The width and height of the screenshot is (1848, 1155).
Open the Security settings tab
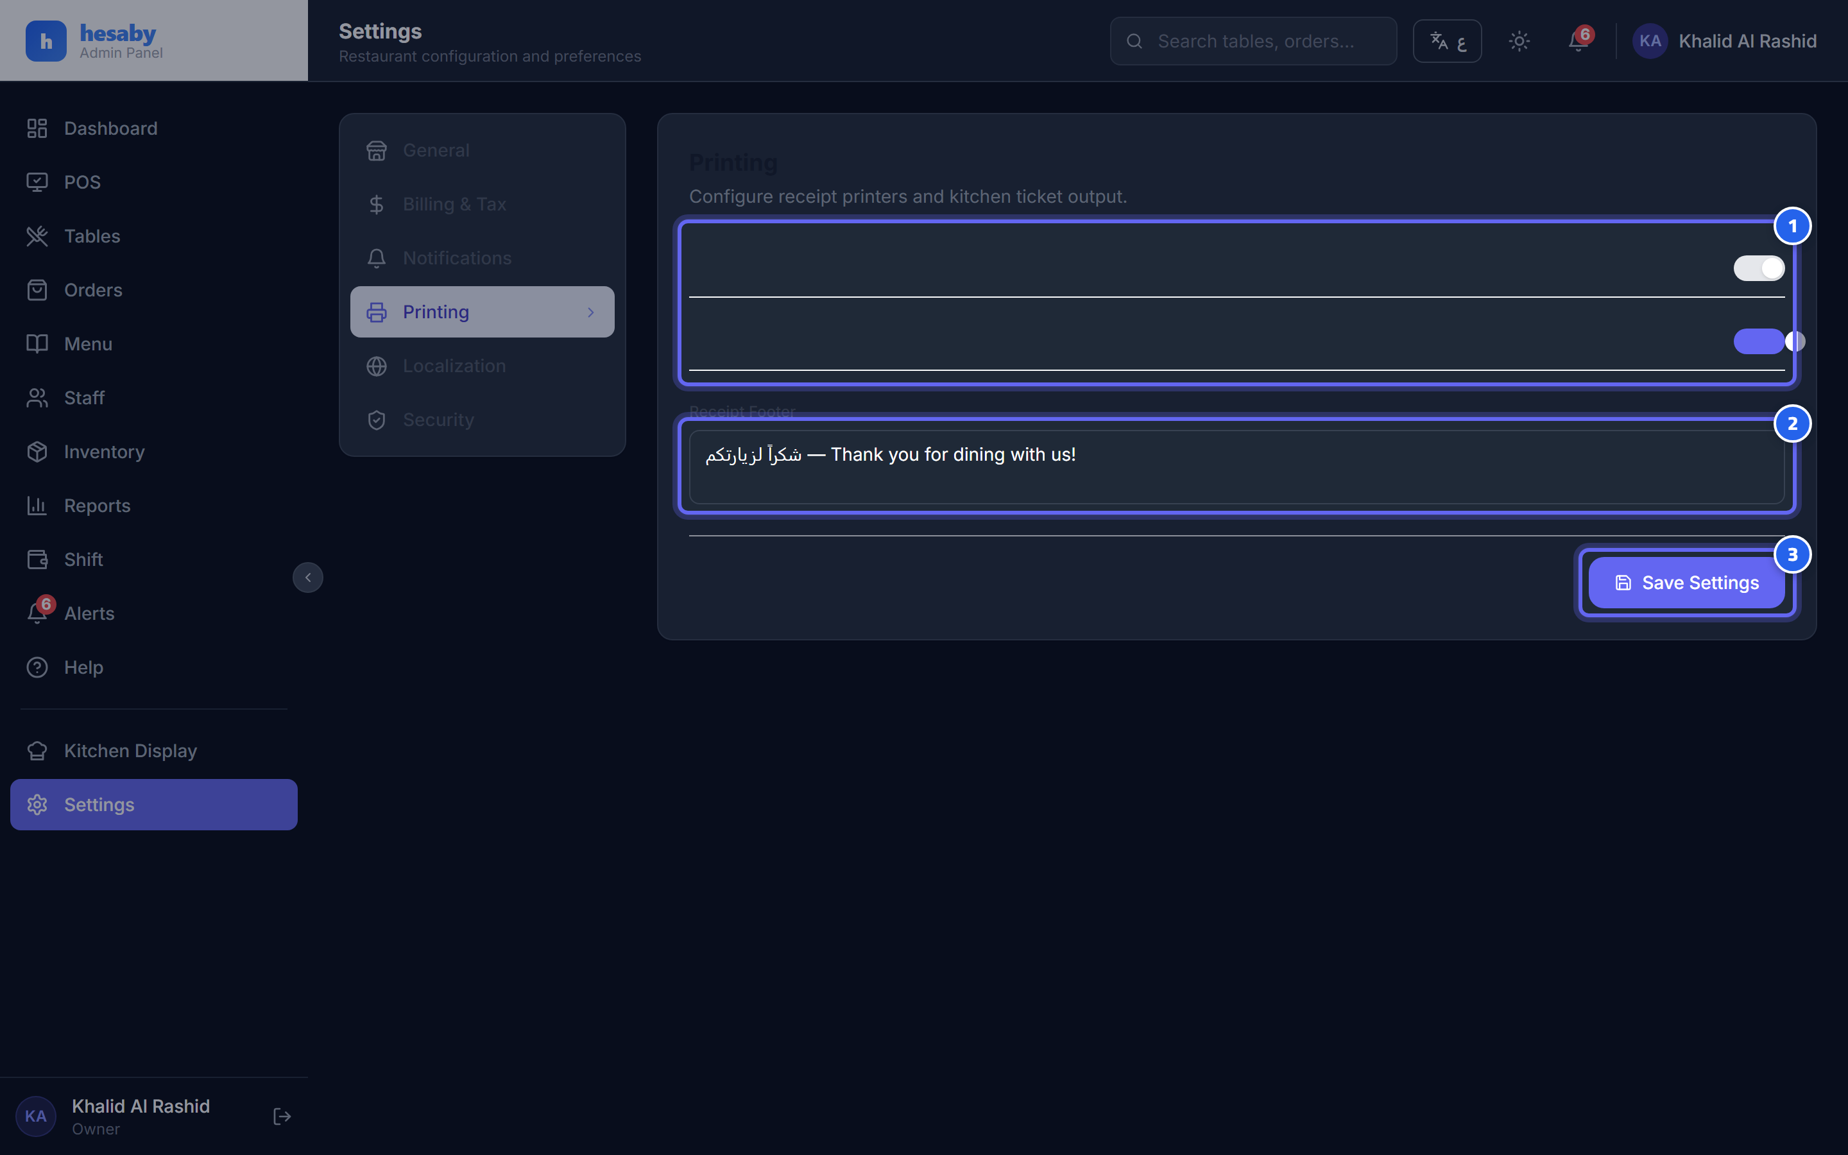pos(482,420)
